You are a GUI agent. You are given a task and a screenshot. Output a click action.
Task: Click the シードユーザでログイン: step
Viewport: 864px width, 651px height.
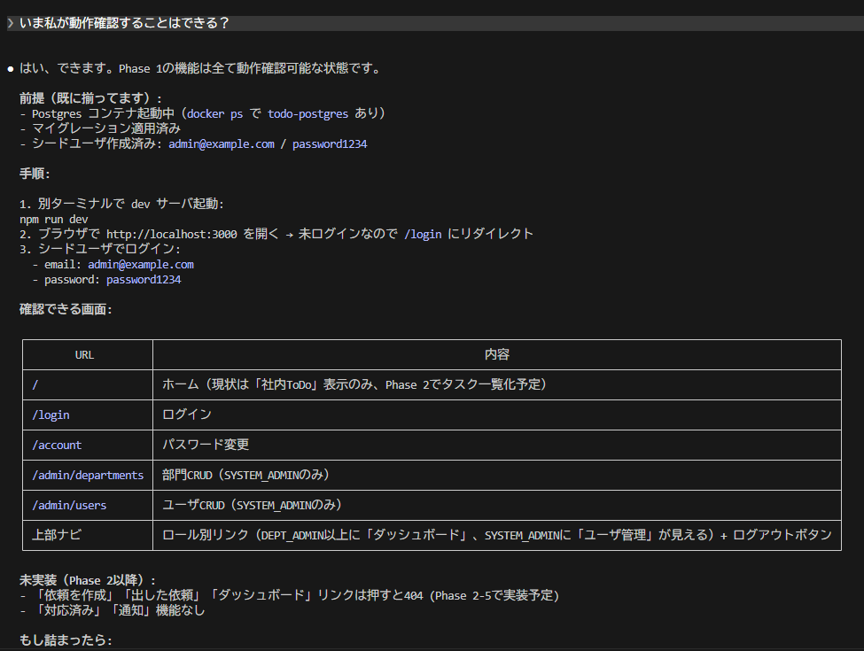(100, 249)
